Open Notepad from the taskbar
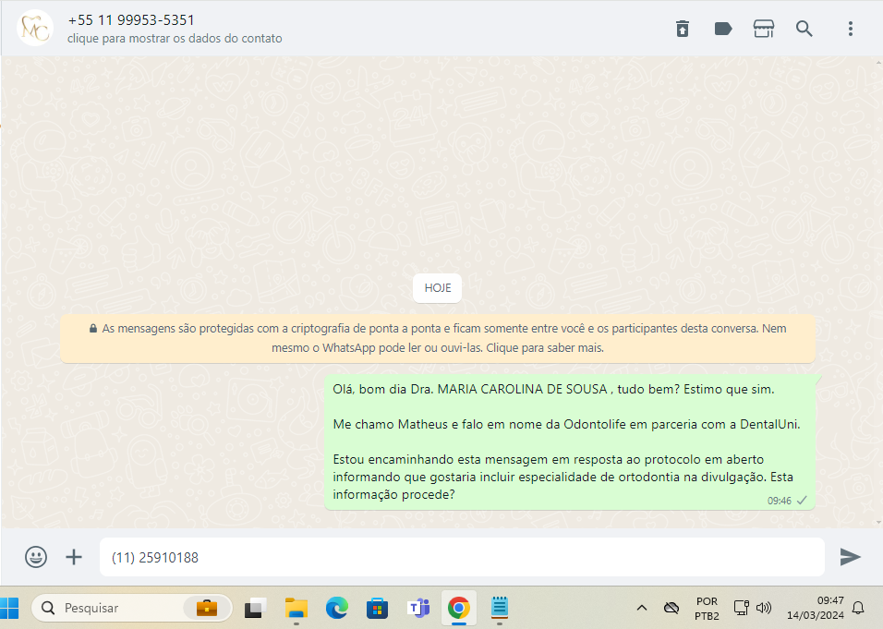This screenshot has height=629, width=883. [x=500, y=607]
